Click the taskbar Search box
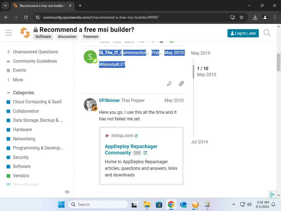This screenshot has height=211, width=281. [x=98, y=204]
